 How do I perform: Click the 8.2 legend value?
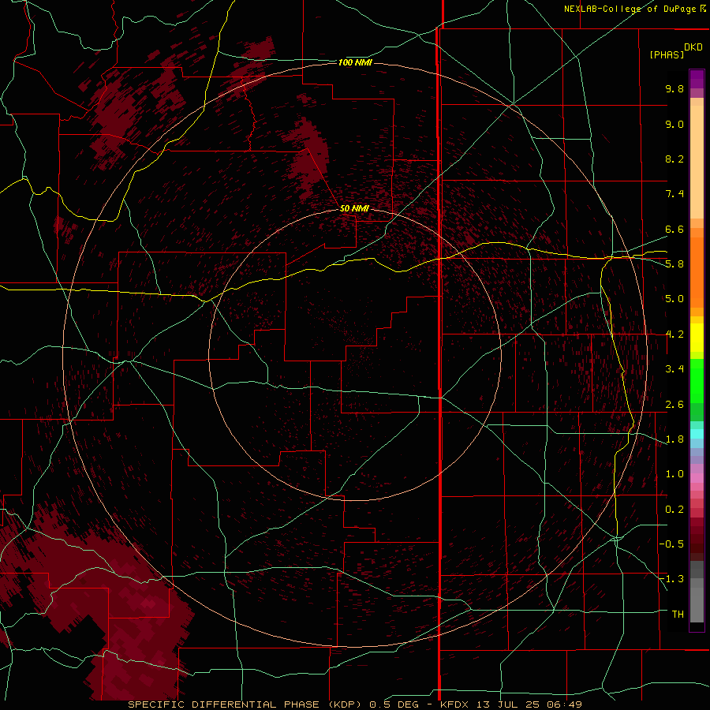tap(674, 159)
